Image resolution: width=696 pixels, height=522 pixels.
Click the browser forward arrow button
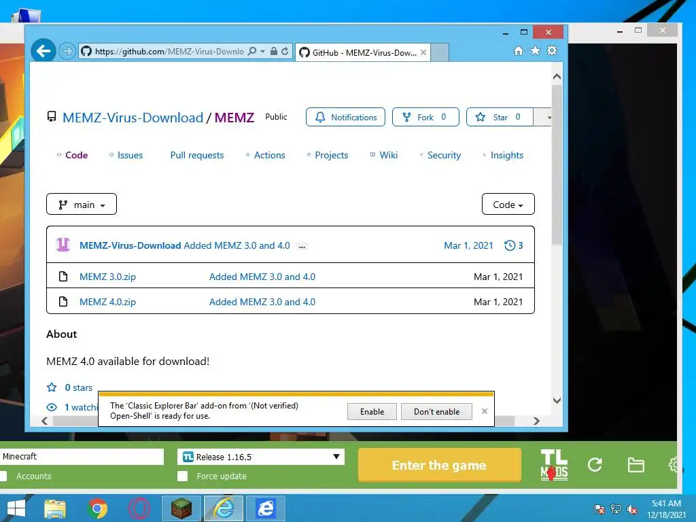(67, 52)
